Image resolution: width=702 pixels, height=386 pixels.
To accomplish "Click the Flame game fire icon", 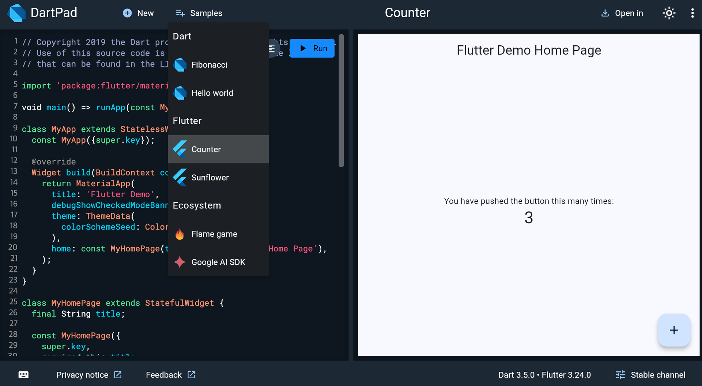I will 180,234.
